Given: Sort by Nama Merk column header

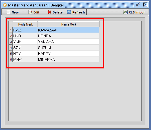Looking at the screenshot, I should (68, 24).
